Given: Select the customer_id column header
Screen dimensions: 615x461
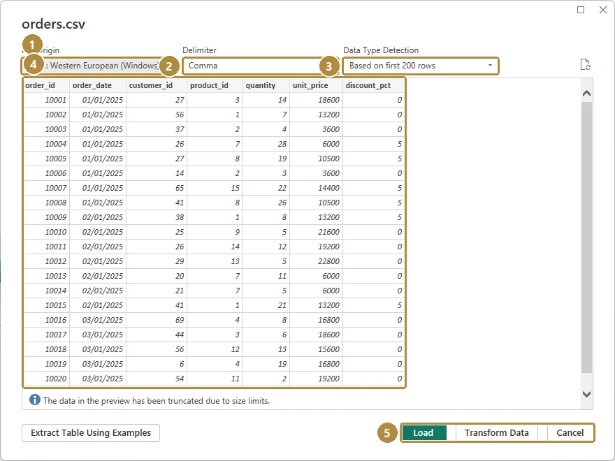Looking at the screenshot, I should pos(157,85).
